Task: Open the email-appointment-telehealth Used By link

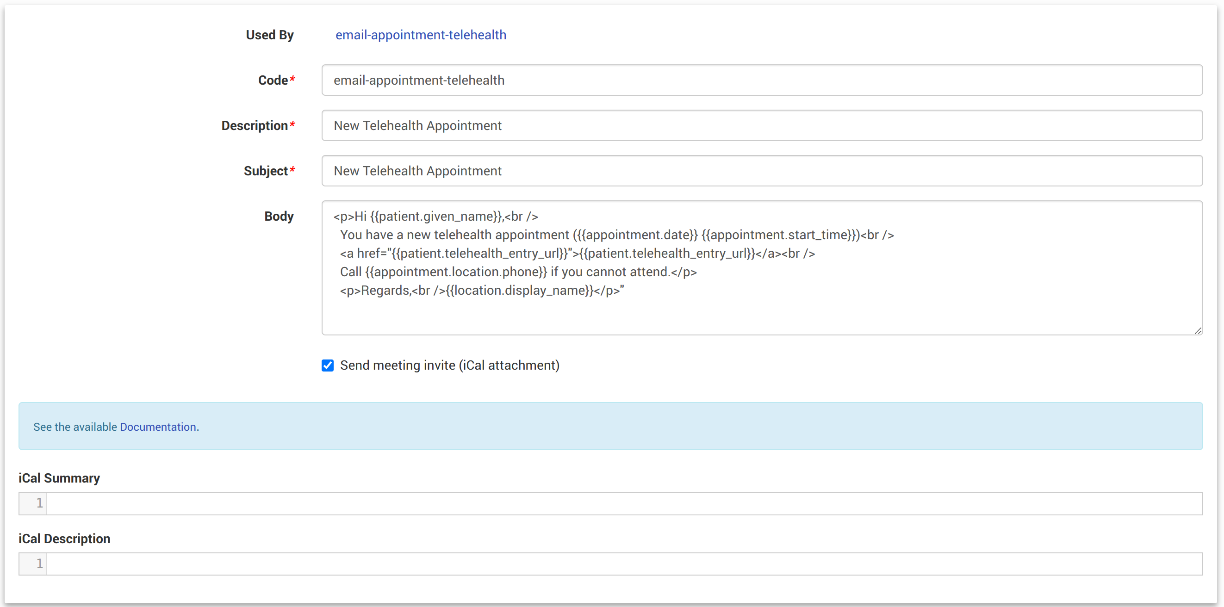Action: [421, 35]
